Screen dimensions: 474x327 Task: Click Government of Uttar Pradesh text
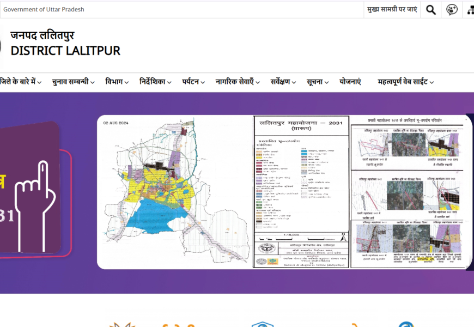[44, 9]
